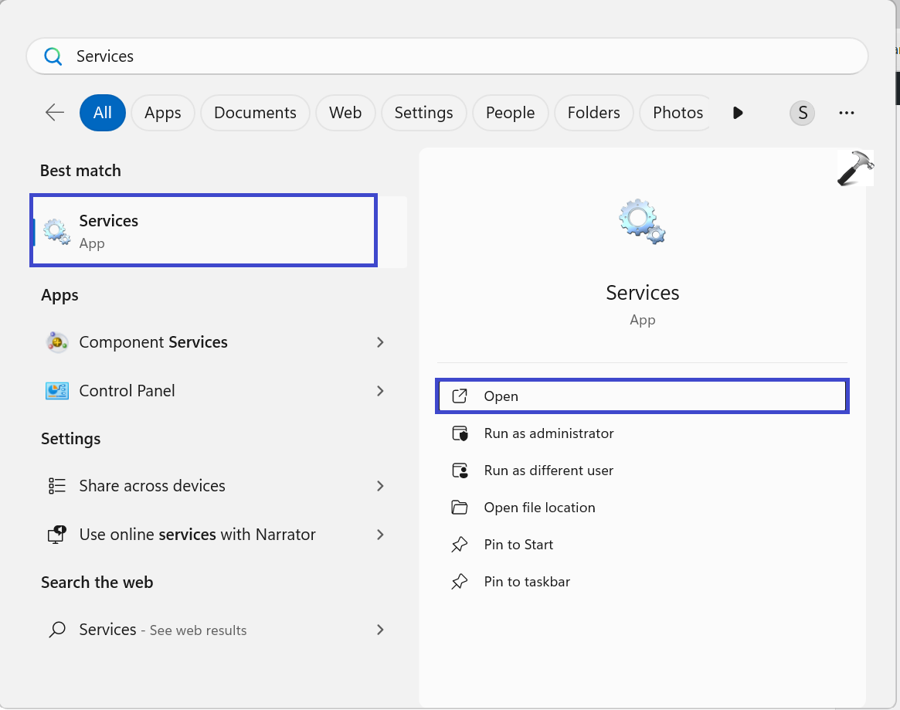
Task: Select the Documents filter tab
Action: [x=255, y=114]
